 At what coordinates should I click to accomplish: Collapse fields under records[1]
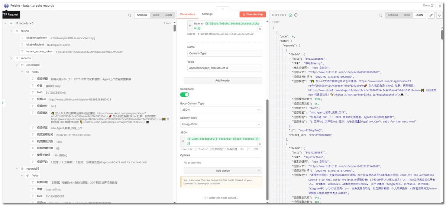click(22, 176)
